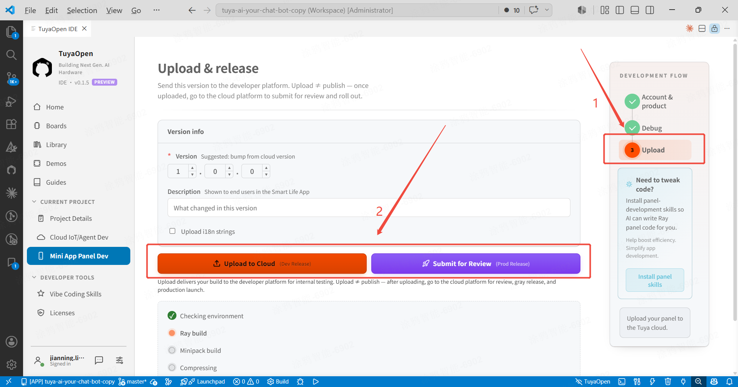Open the File menu
The height and width of the screenshot is (387, 738).
(30, 10)
